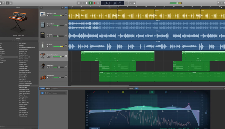This screenshot has width=225, height=129.
Task: Select the orange low-shelf EQ band icon
Action: (109, 92)
